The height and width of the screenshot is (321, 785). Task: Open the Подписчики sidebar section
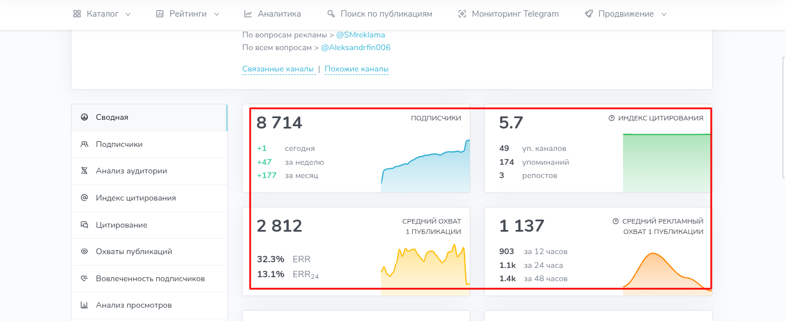149,144
